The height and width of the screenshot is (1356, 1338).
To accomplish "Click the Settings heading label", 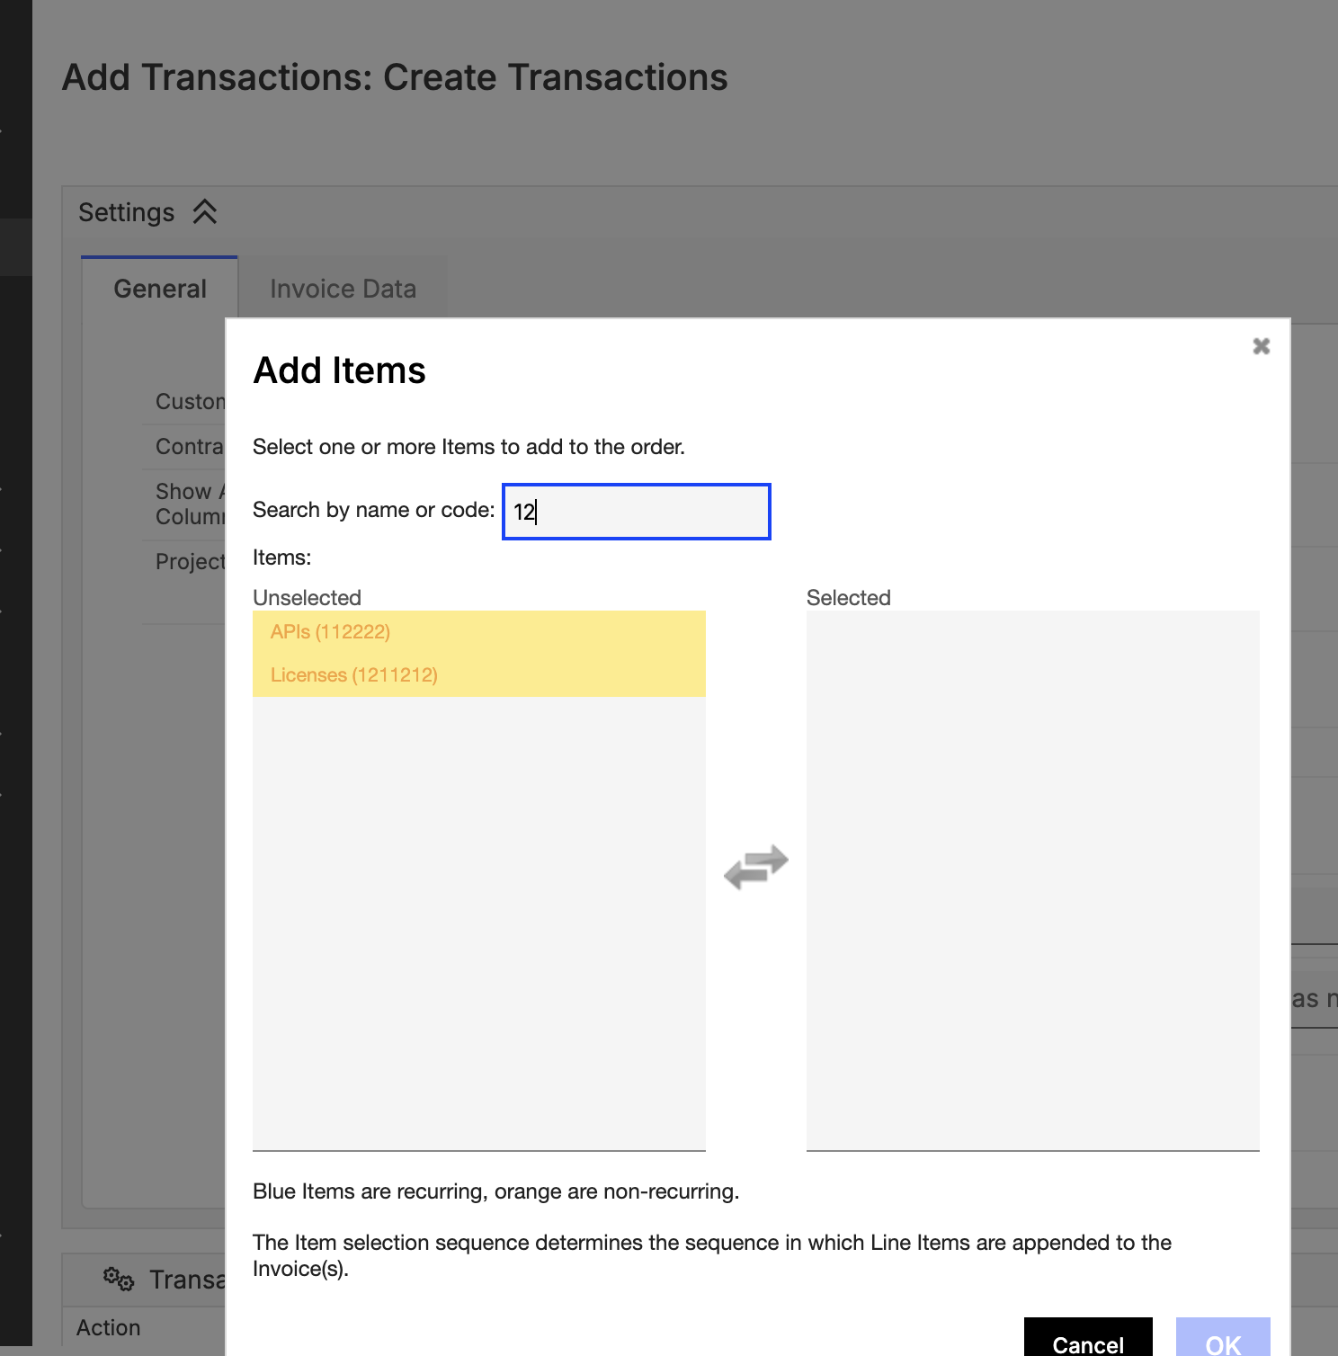I will click(127, 212).
